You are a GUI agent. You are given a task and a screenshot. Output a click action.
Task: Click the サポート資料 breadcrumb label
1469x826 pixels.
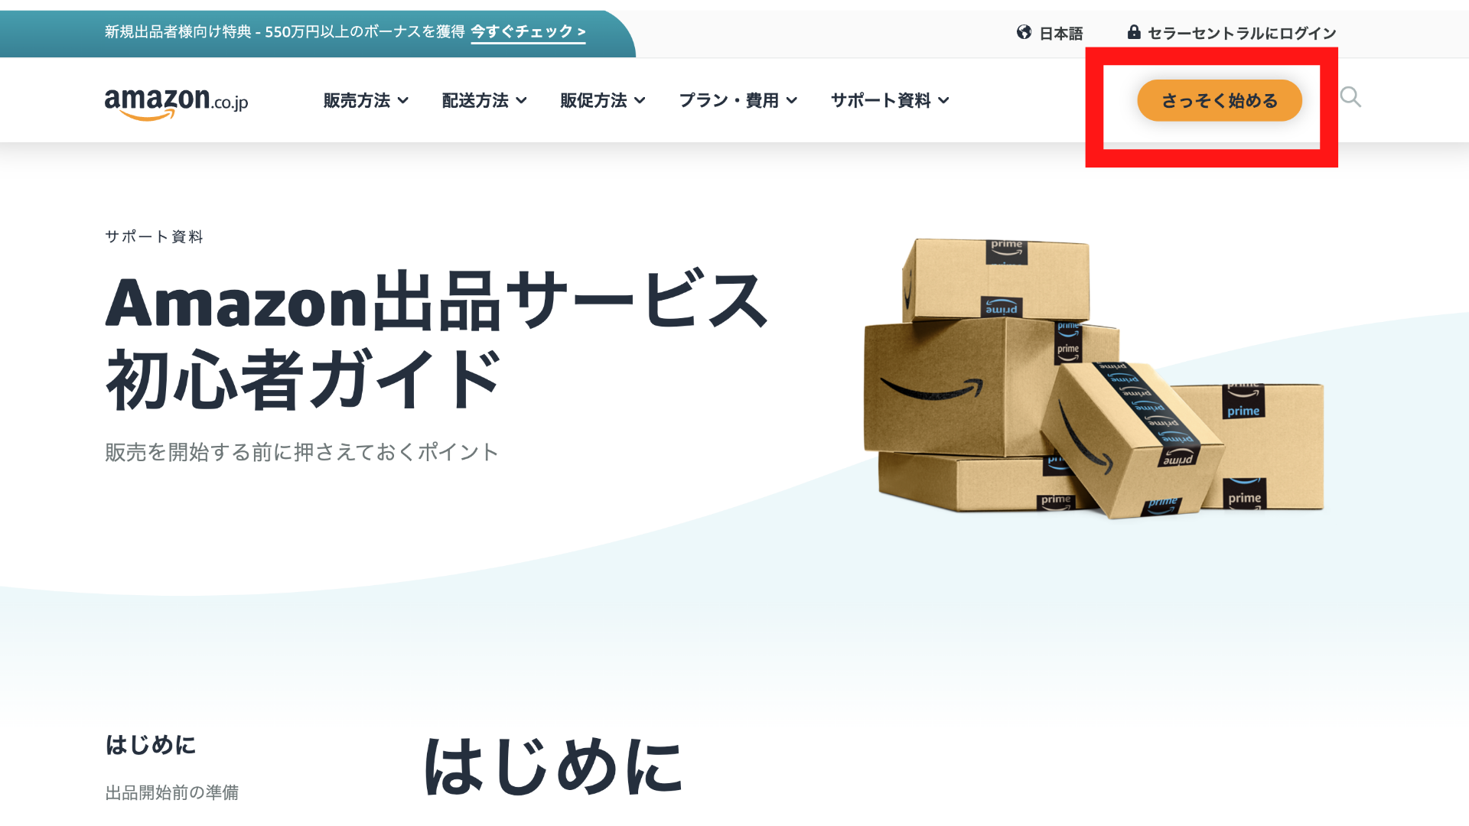[154, 236]
